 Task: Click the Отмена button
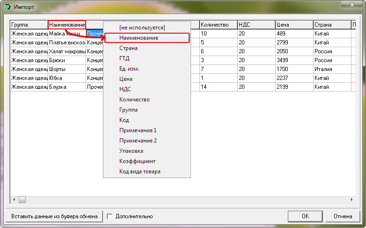tap(343, 216)
